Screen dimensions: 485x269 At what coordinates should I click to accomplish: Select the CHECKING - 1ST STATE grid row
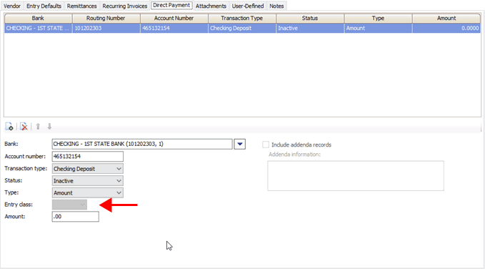pyautogui.click(x=243, y=28)
